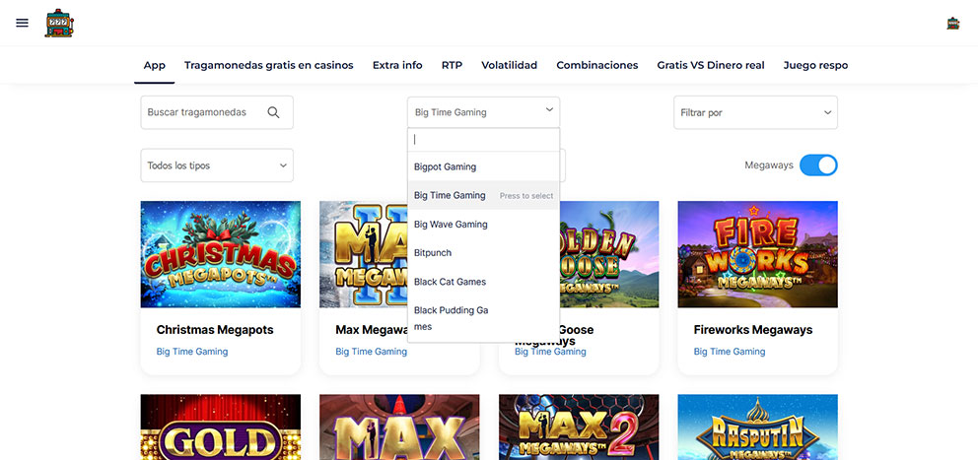
Task: Click the slot machine site logo
Action: click(x=59, y=24)
